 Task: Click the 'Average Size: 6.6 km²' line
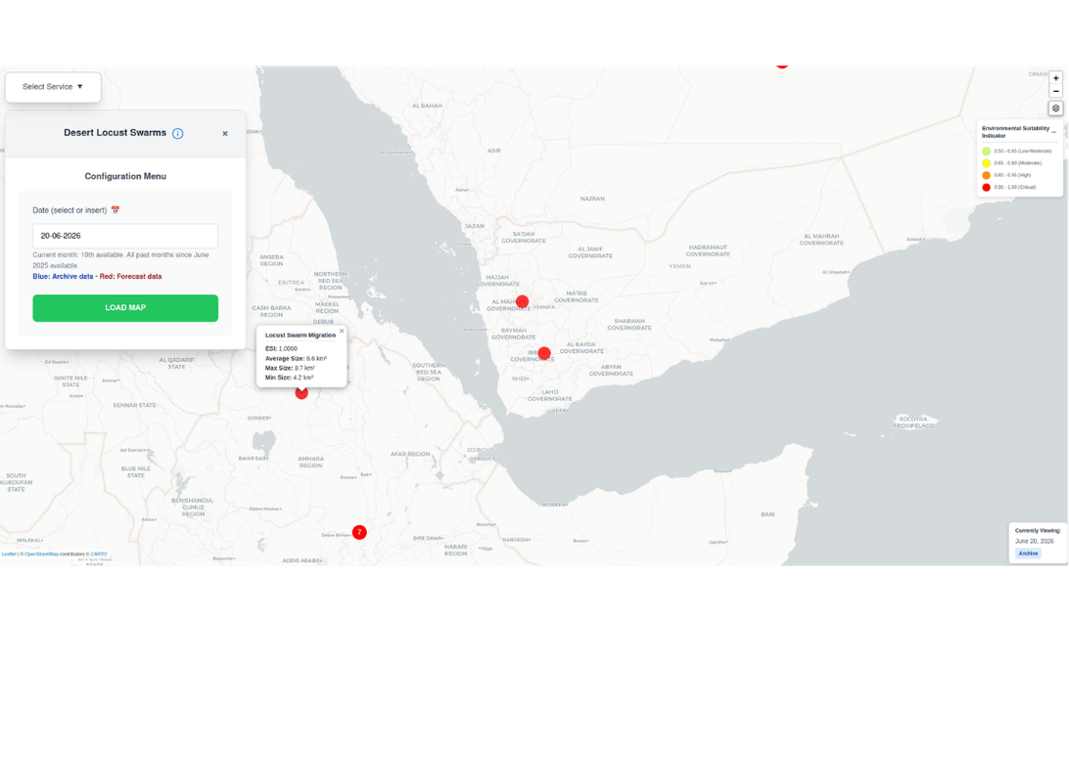coord(296,358)
